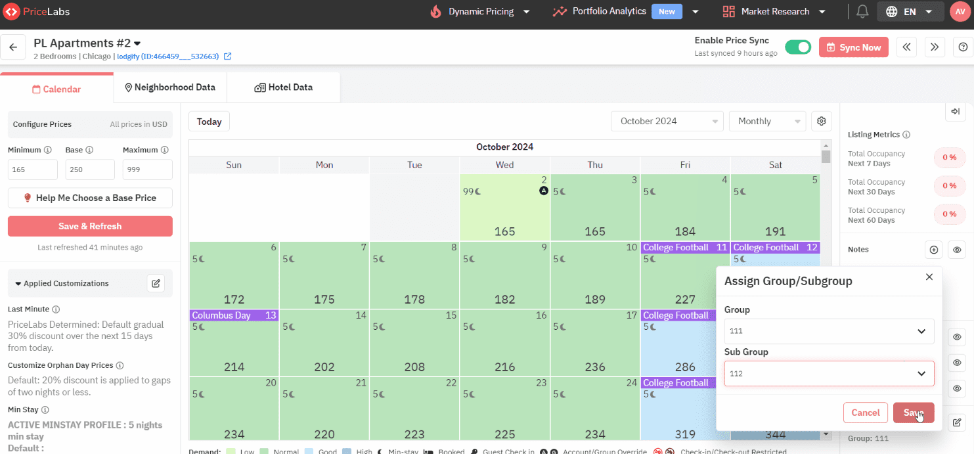Click Minimum price field 165
Viewport: 974px width, 454px height.
tap(33, 170)
